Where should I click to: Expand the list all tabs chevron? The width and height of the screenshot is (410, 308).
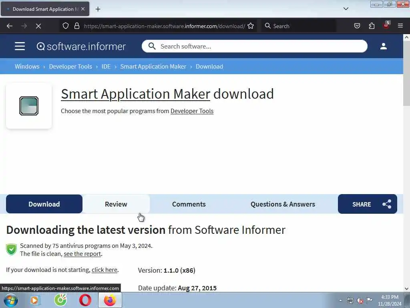[346, 9]
